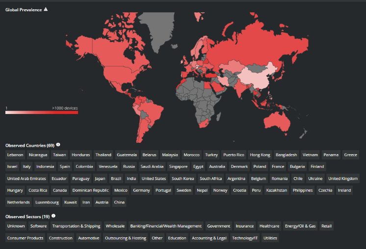The width and height of the screenshot is (366, 249).
Task: Choose the Honduras country tag
Action: [x=81, y=155]
